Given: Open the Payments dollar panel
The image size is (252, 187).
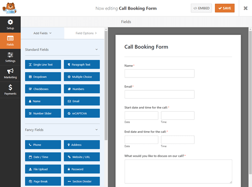Looking at the screenshot, I should [10, 90].
